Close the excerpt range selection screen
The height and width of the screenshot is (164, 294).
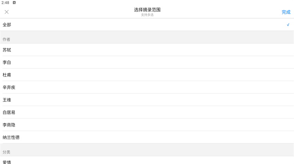point(7,12)
